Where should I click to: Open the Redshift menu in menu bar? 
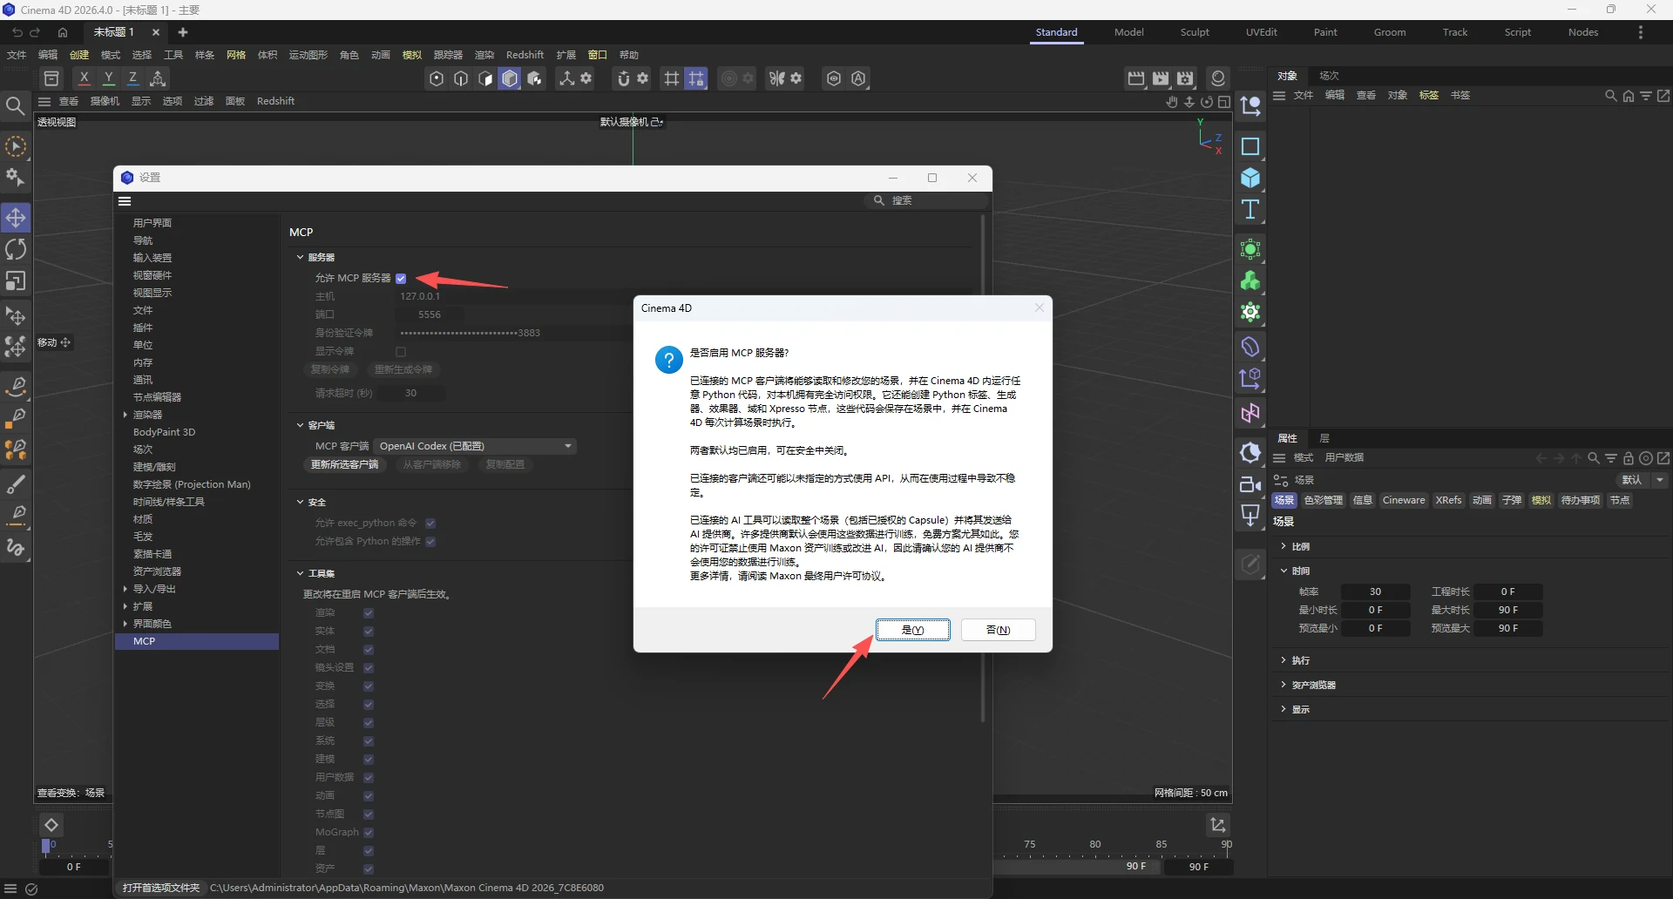point(525,55)
